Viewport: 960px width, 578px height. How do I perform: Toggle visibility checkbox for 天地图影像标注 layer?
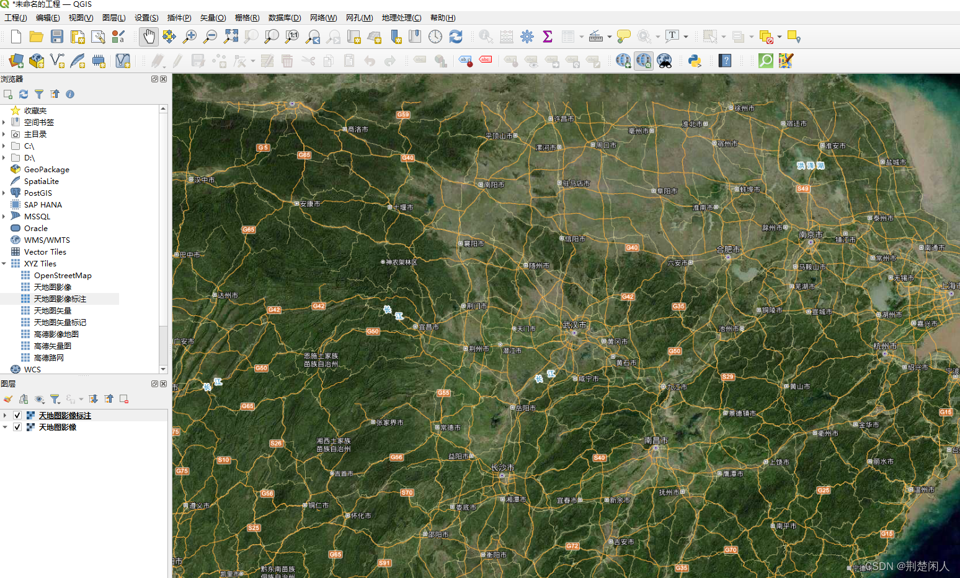[17, 416]
